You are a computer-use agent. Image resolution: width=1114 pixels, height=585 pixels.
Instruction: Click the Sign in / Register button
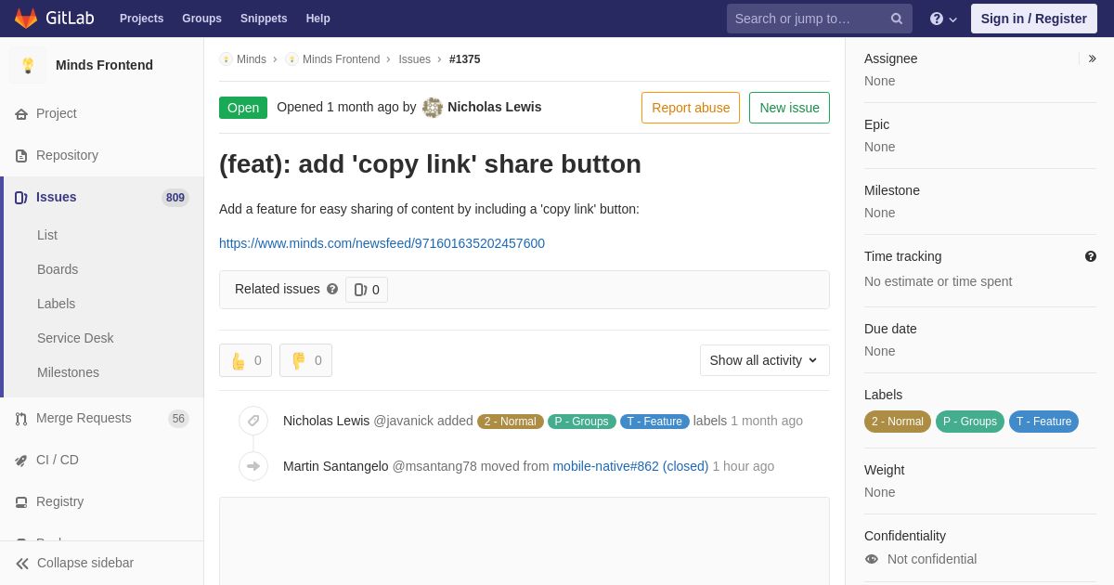click(x=1033, y=19)
